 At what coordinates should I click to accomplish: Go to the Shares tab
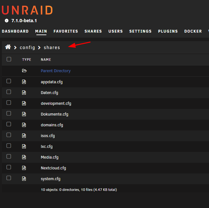[x=93, y=31]
